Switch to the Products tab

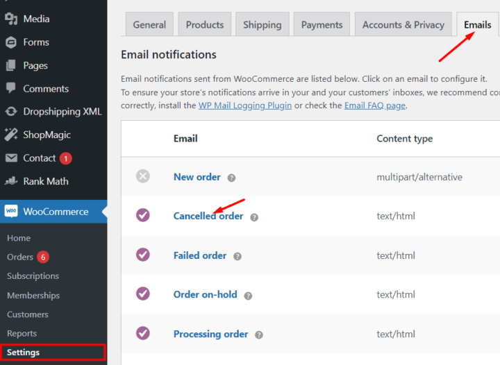pyautogui.click(x=205, y=24)
